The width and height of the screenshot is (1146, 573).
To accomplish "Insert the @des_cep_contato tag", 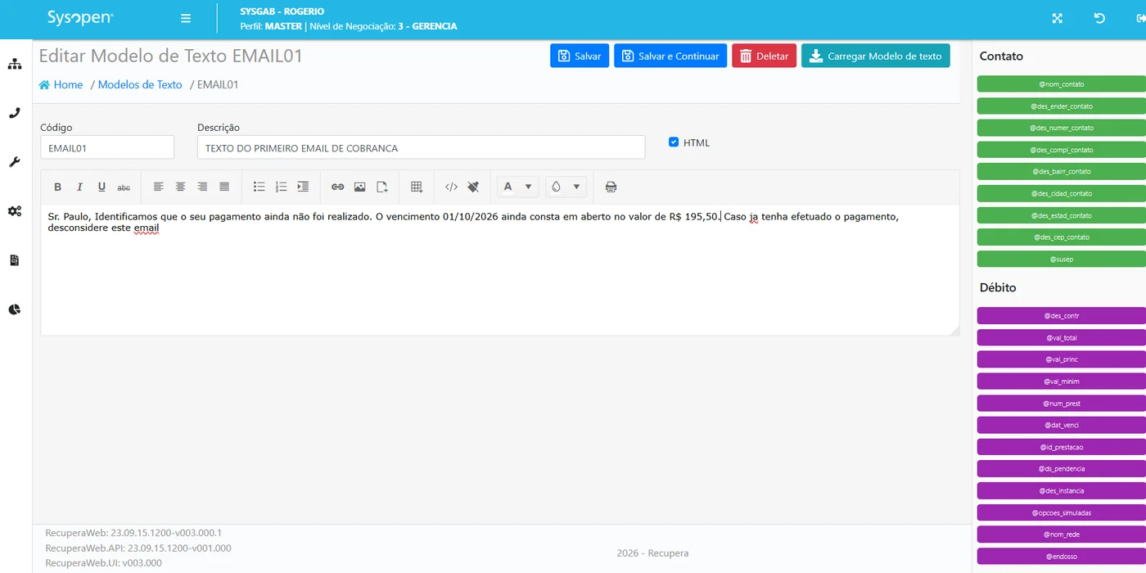I will (x=1061, y=237).
